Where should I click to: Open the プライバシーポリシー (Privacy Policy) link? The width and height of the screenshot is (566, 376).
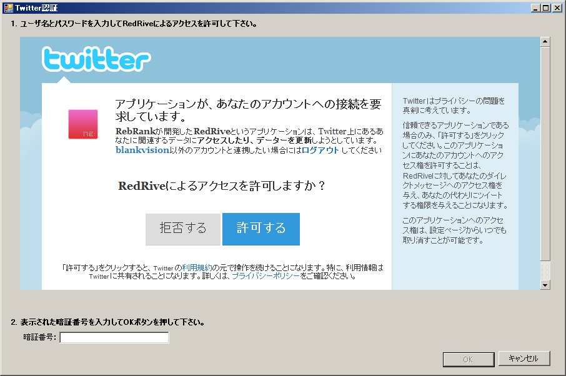pyautogui.click(x=266, y=276)
